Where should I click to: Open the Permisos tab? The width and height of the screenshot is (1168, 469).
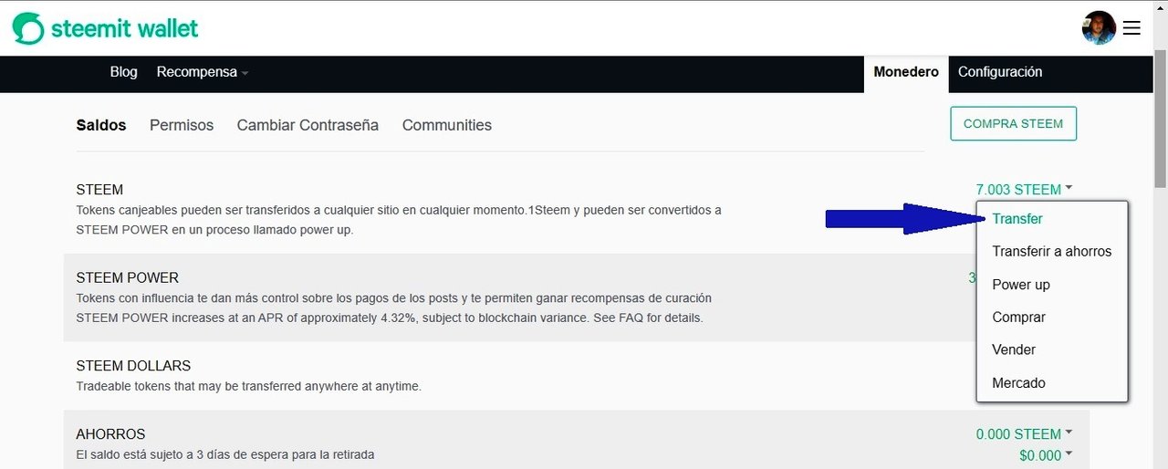[182, 125]
